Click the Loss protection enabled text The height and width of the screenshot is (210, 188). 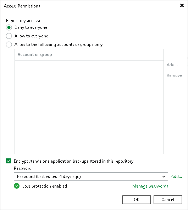coord(45,186)
